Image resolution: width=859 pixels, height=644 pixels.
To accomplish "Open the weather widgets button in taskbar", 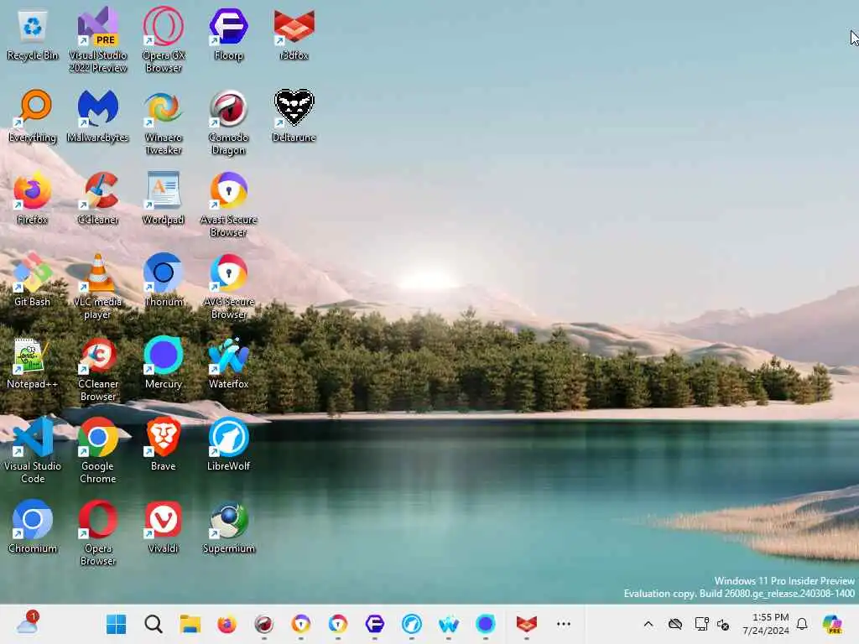I will coord(28,624).
